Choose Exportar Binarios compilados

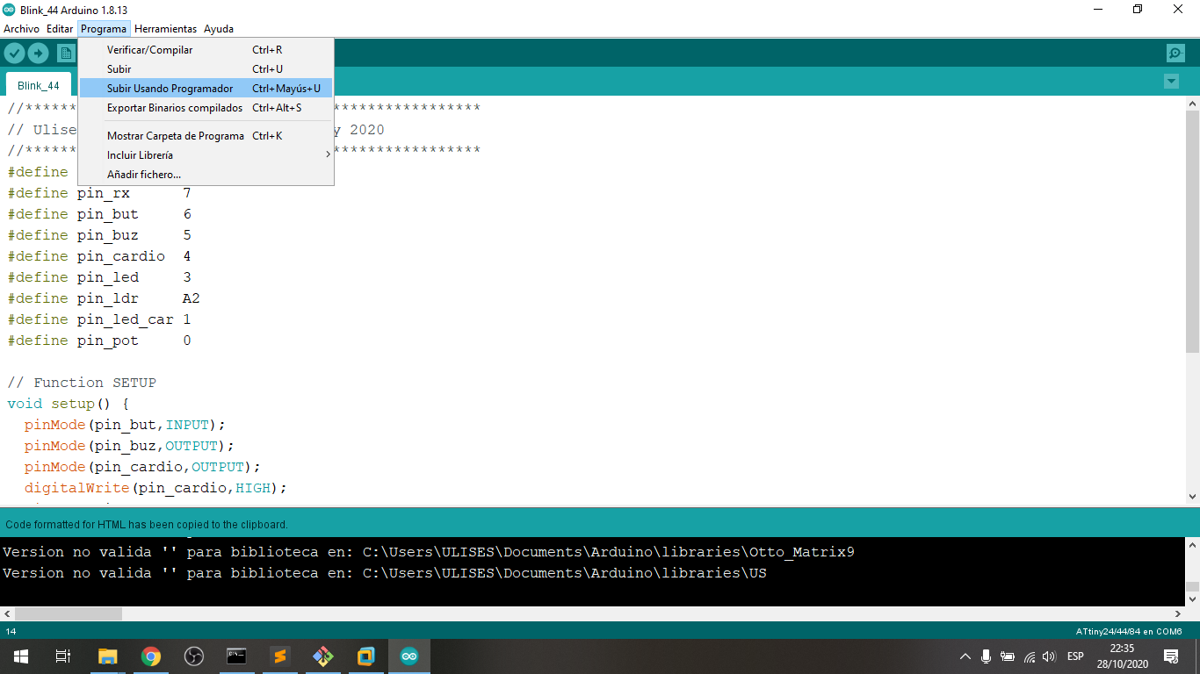pyautogui.click(x=206, y=108)
